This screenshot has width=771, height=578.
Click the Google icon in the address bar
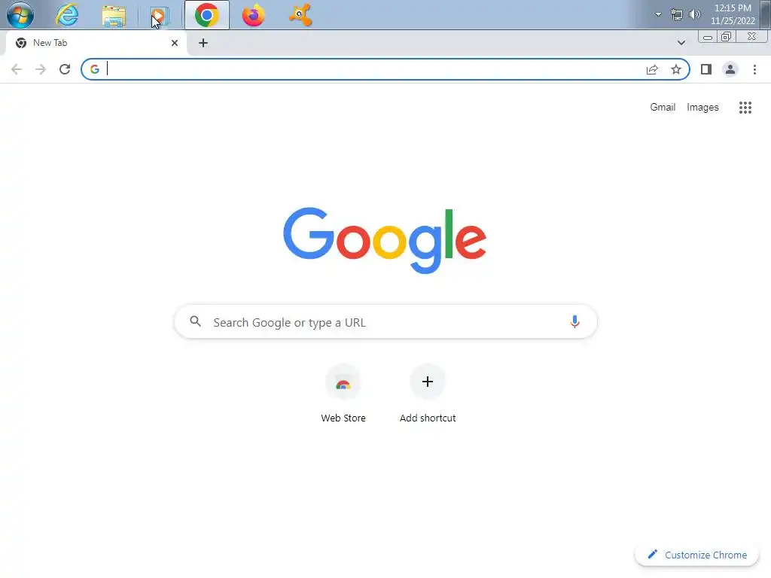coord(95,69)
